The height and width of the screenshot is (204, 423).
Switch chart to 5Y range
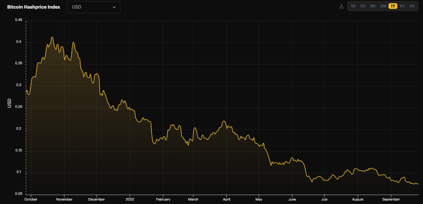click(x=402, y=6)
